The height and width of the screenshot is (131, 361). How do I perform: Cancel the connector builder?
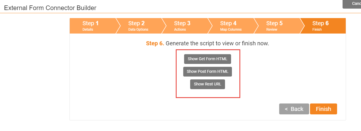point(352,4)
